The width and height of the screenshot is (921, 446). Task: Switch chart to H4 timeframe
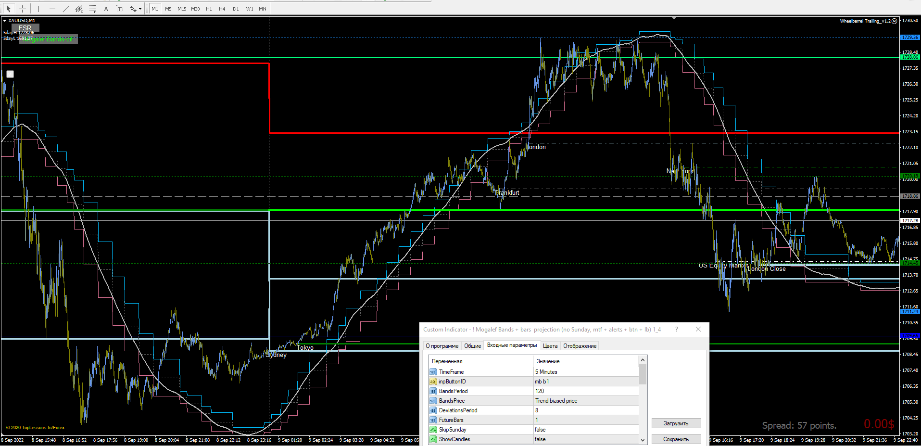[x=222, y=9]
